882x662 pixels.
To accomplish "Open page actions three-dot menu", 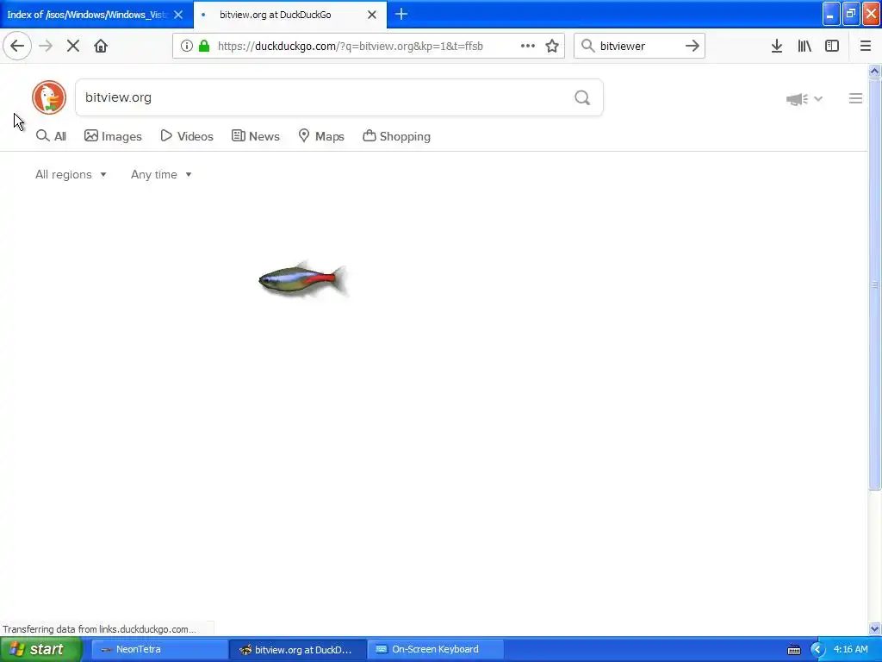I will pos(528,47).
